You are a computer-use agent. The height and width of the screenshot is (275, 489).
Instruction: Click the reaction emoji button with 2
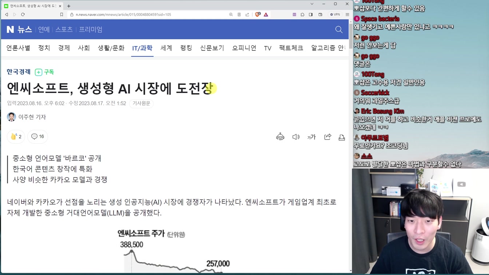[x=16, y=136]
